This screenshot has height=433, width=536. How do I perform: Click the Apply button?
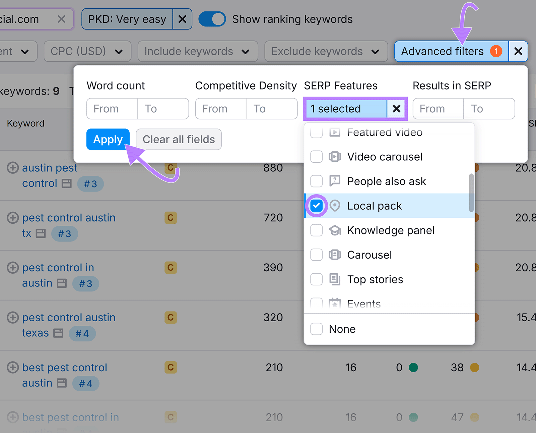(108, 139)
